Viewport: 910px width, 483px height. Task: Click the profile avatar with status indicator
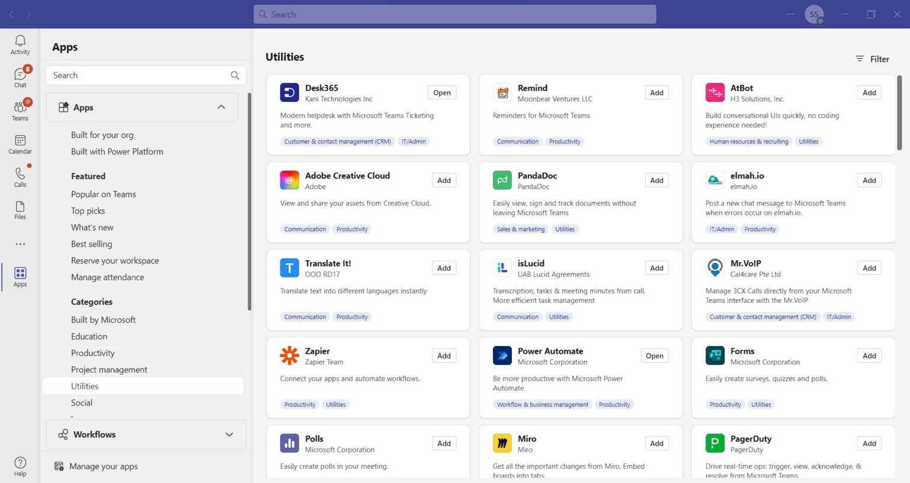point(814,14)
